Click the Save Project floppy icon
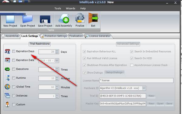Screen dimensions: 182x114 point(45,19)
